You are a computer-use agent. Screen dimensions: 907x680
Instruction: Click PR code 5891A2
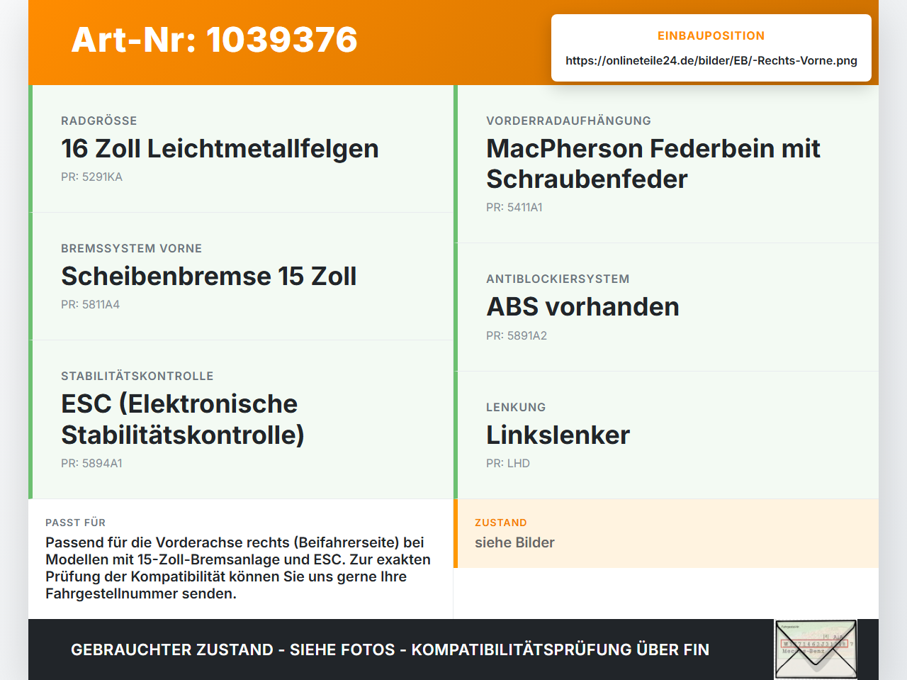click(517, 335)
